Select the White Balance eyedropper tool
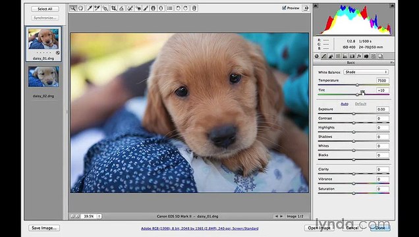Viewport: 419px width, 237px height. pyautogui.click(x=89, y=9)
